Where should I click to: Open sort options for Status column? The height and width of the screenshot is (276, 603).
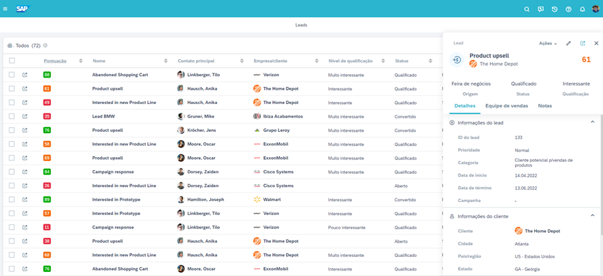(431, 61)
